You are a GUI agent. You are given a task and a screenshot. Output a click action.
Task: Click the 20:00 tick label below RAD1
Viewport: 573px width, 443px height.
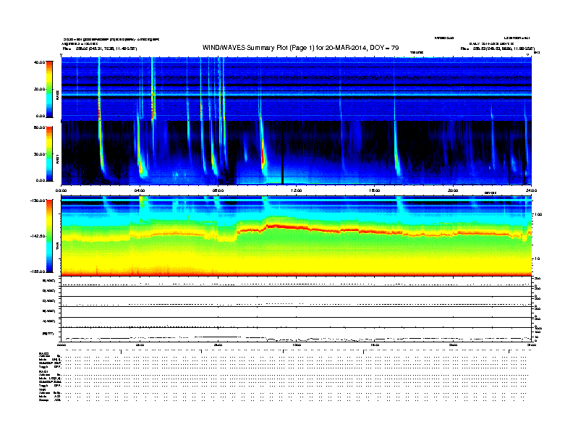tap(453, 190)
